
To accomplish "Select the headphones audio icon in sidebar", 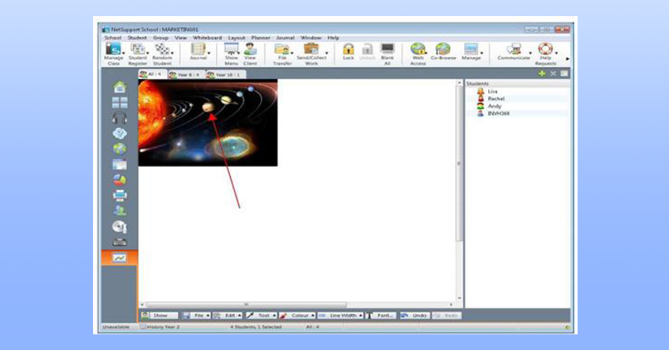I will point(119,118).
